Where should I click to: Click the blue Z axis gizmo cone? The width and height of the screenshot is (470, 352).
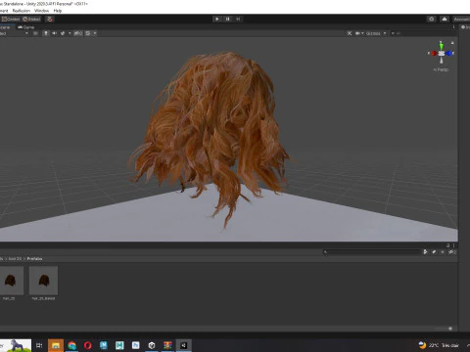pos(449,53)
